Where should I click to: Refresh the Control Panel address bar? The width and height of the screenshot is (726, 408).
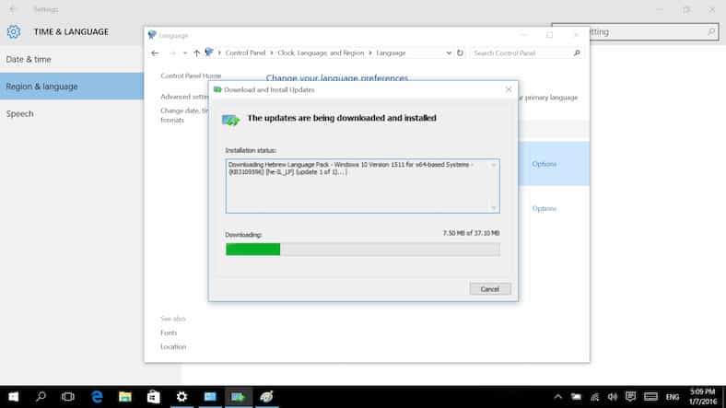(460, 53)
